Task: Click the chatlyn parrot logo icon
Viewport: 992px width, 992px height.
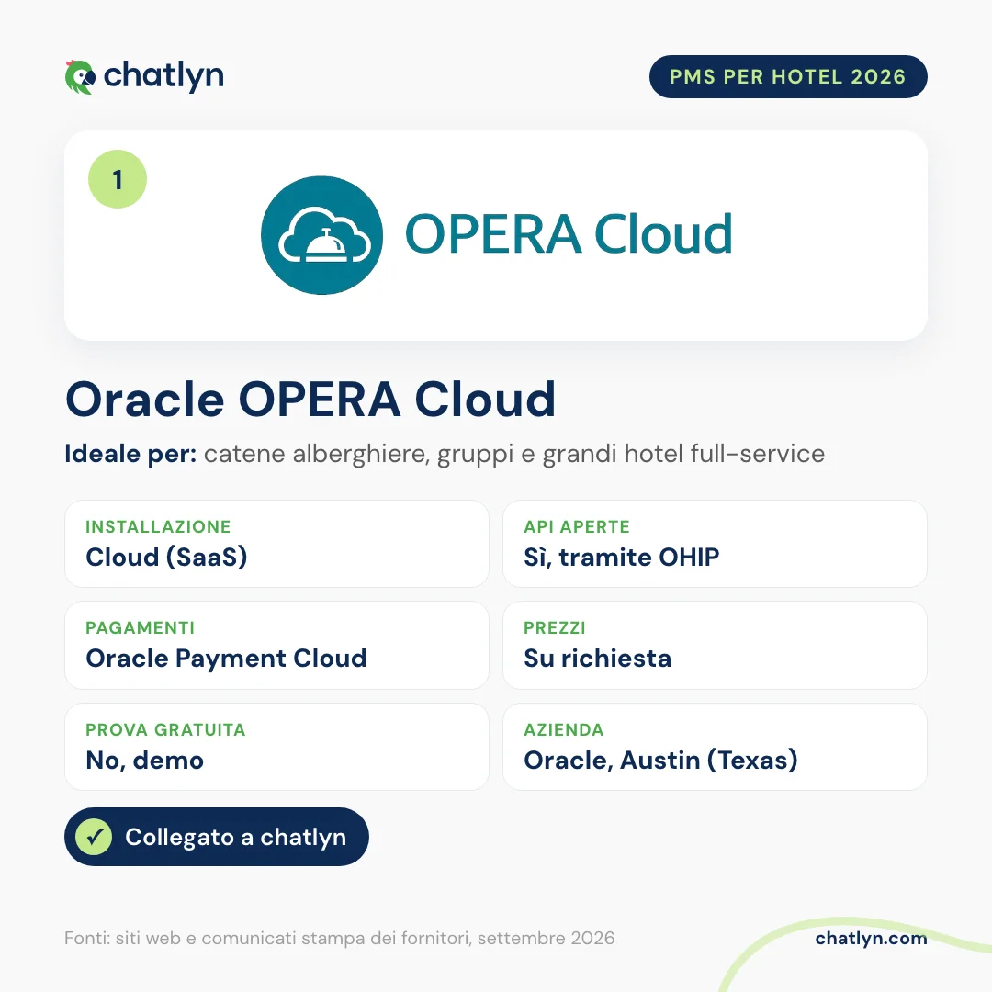Action: pos(80,77)
